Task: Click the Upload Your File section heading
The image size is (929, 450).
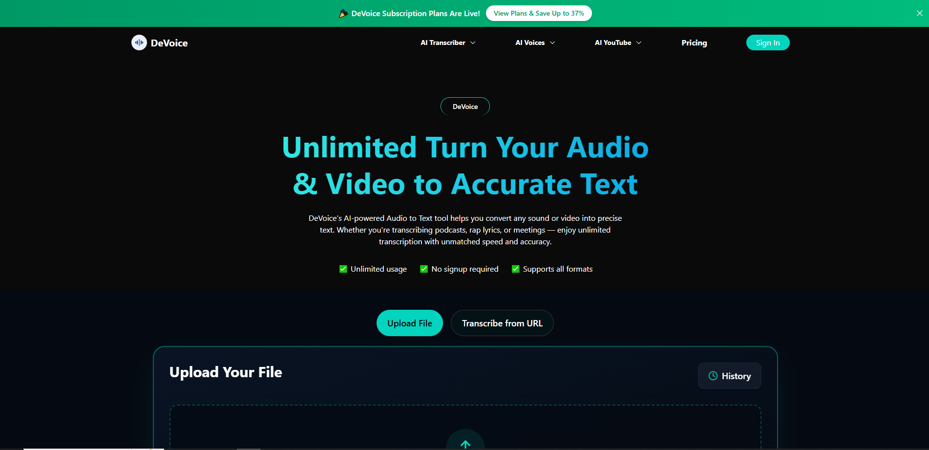Action: coord(225,372)
